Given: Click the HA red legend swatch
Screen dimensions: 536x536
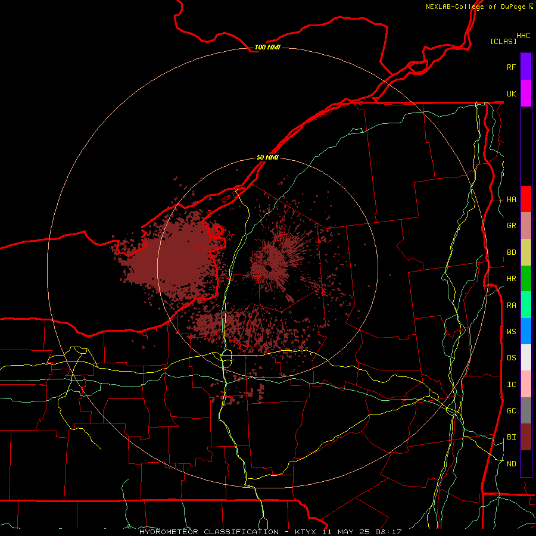Looking at the screenshot, I should tap(526, 199).
